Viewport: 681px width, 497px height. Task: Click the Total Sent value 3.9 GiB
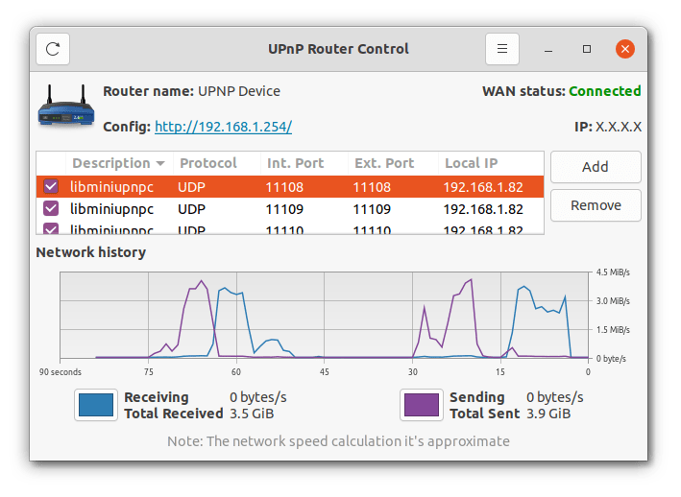click(548, 414)
